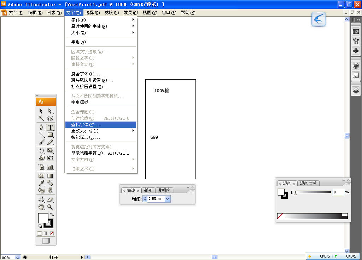Viewport: 362px width, 260px height.
Task: Select the Rotate tool
Action: (x=41, y=151)
